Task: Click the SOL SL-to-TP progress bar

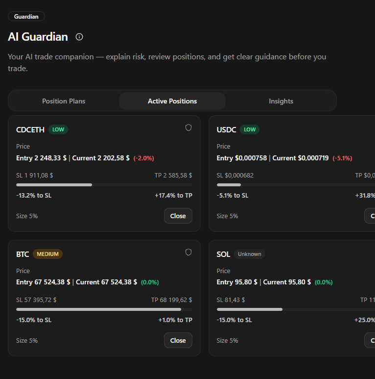Action: [296, 309]
